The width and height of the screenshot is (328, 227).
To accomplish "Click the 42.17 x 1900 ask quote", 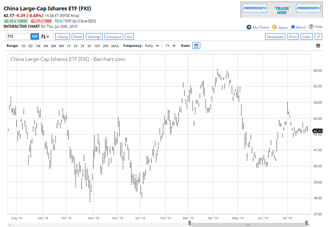I will [x=41, y=21].
